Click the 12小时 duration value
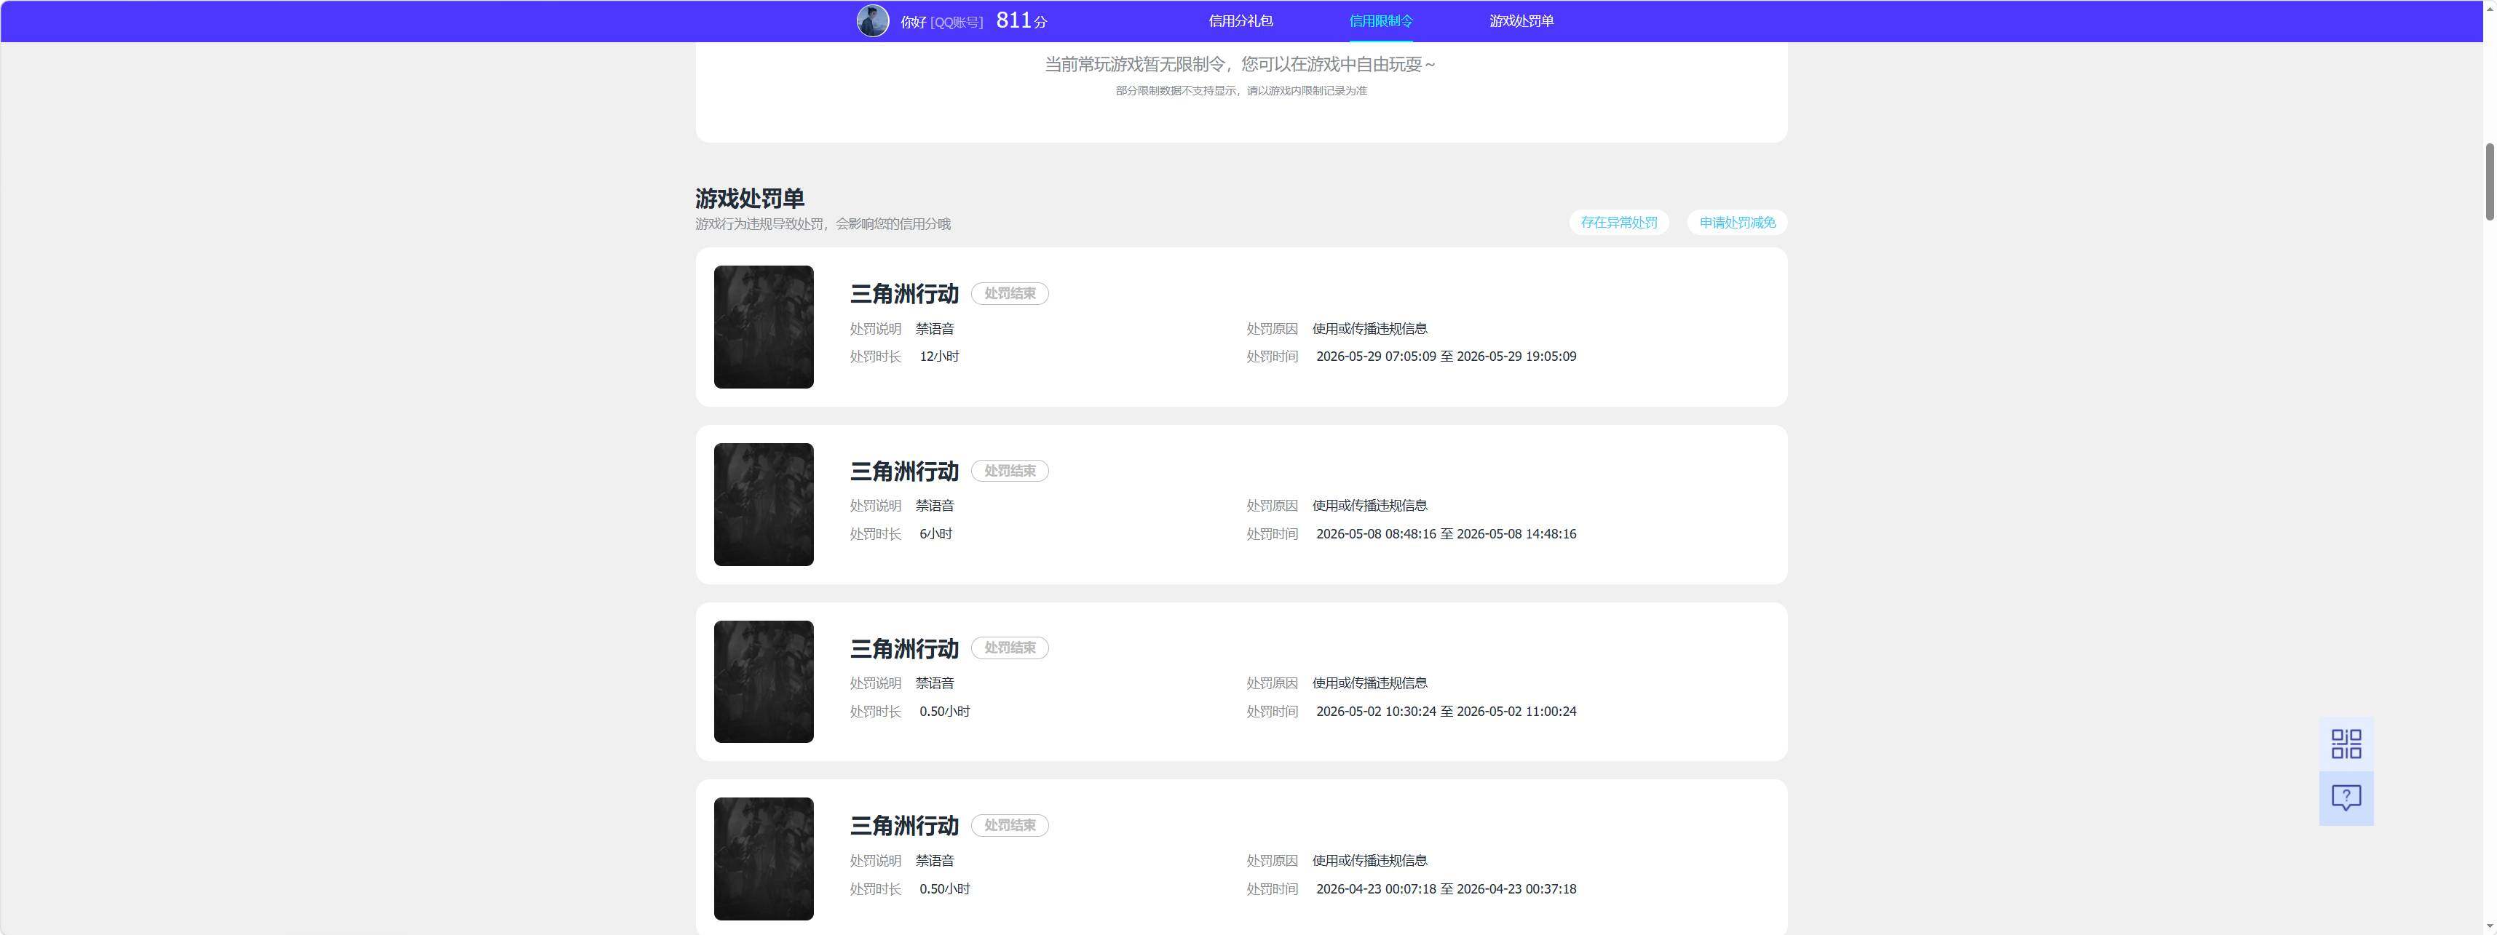Viewport: 2497px width, 935px height. (939, 357)
